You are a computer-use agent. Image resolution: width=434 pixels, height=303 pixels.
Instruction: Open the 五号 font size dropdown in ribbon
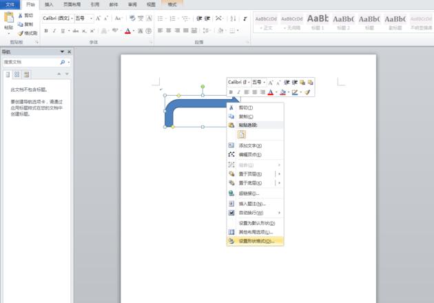tap(91, 19)
